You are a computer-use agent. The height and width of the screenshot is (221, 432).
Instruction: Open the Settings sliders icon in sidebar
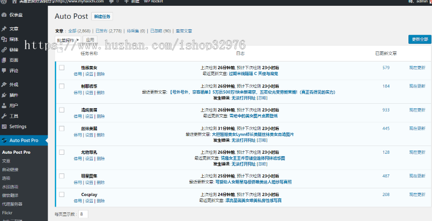click(4, 127)
